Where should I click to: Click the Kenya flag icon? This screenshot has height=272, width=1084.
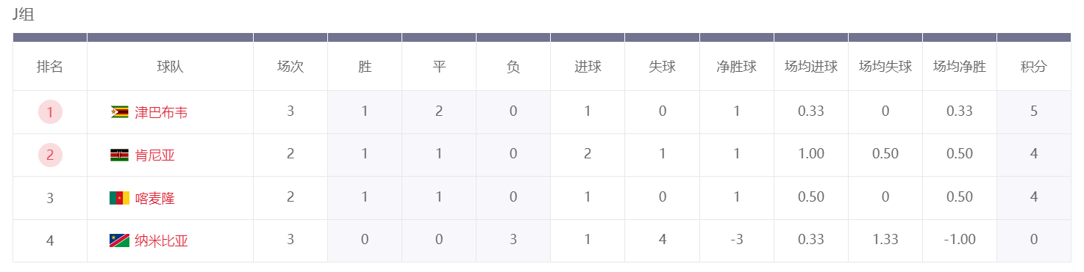pyautogui.click(x=119, y=155)
